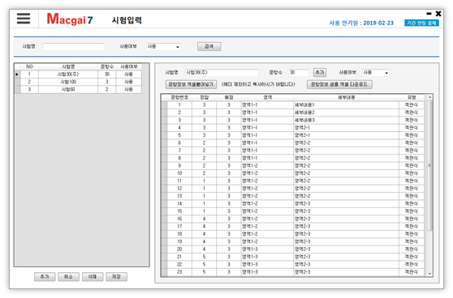Select the 시험100 row in exam list
The image size is (453, 298).
[x=78, y=82]
